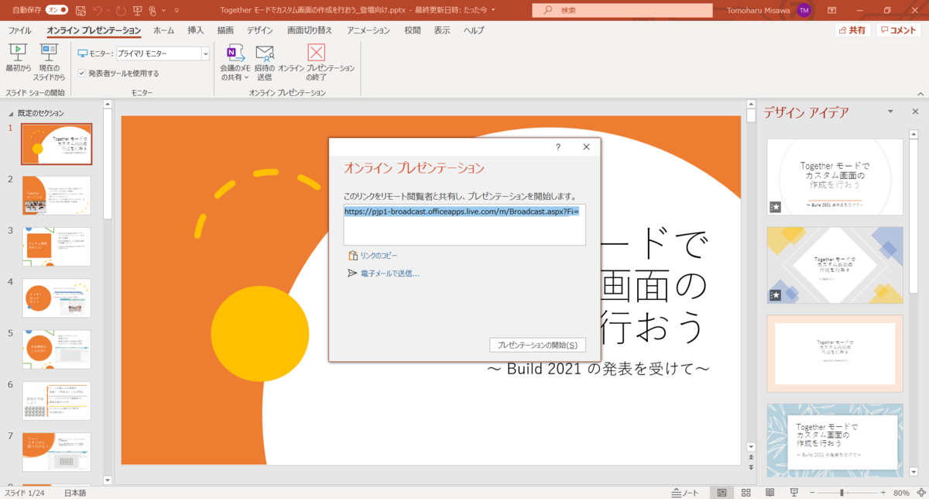Close the Design Ideas pane

pyautogui.click(x=915, y=112)
